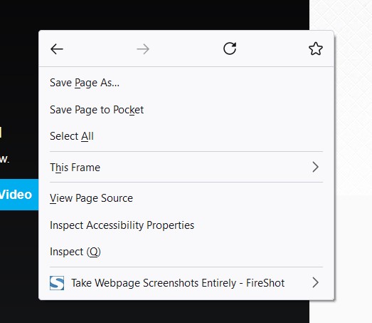
Task: Dismiss the menu by clicking the dark page background
Action: click(x=166, y=14)
